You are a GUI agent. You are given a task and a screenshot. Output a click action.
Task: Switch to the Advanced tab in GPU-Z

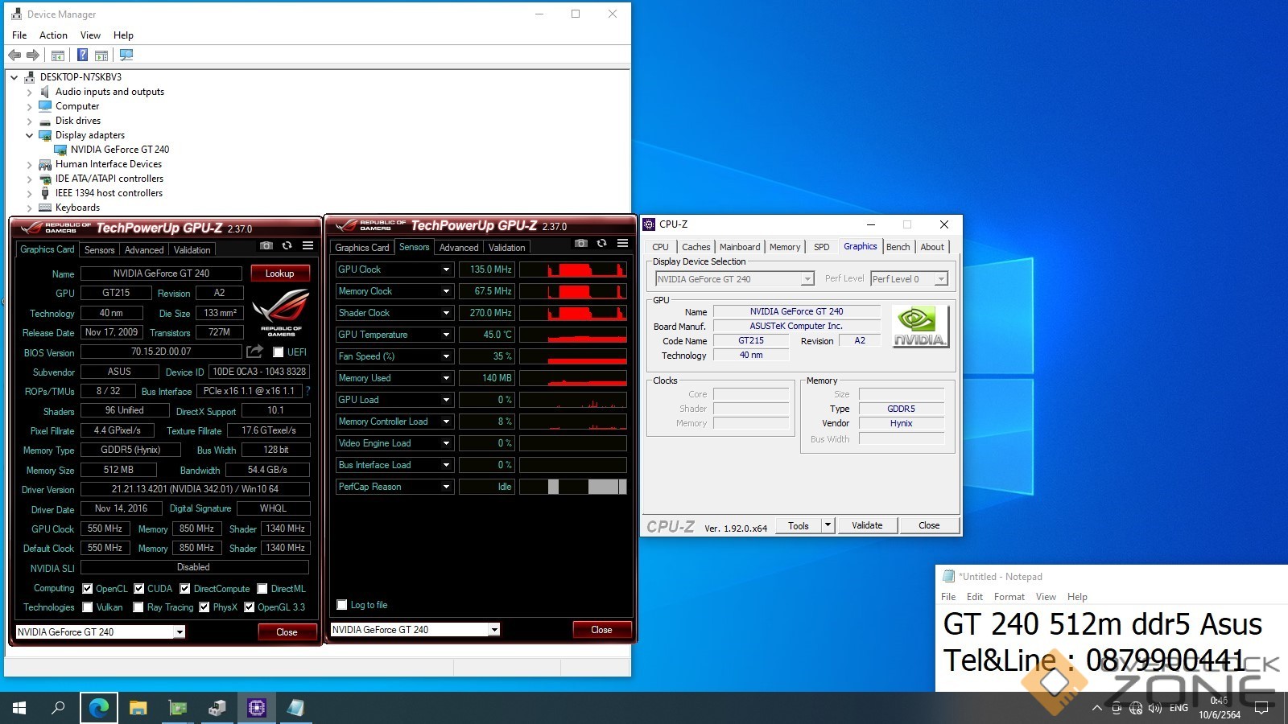coord(144,250)
